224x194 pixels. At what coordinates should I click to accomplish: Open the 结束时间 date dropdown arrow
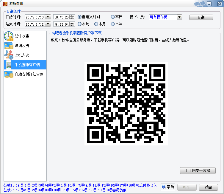tap(48, 24)
